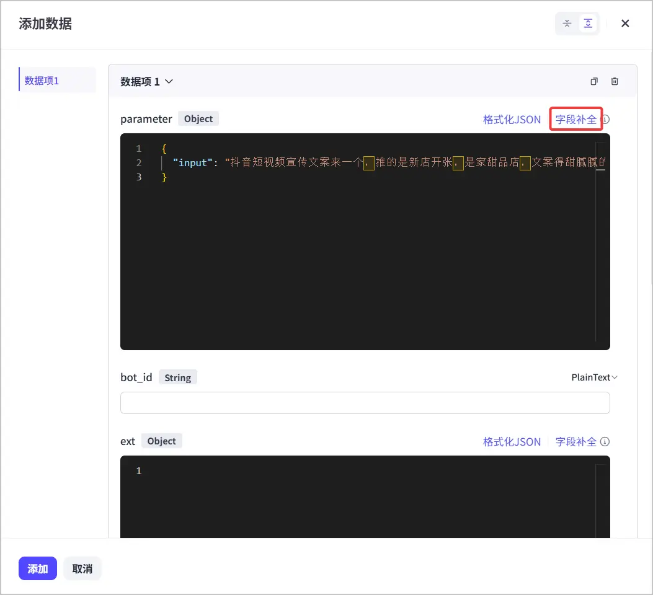
Task: Click inside the ext JSON editor
Action: tap(365, 497)
